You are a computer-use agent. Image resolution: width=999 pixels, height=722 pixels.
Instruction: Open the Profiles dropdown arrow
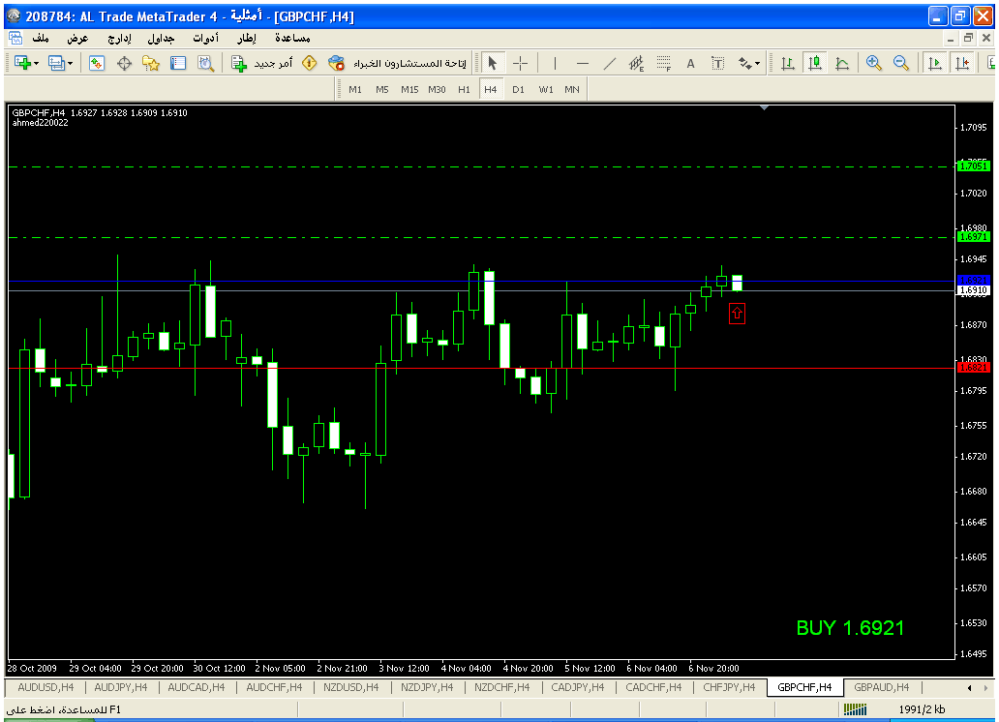[70, 63]
